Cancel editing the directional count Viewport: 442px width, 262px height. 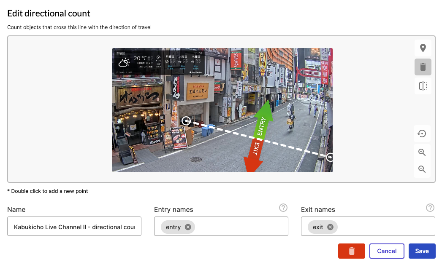pos(386,251)
